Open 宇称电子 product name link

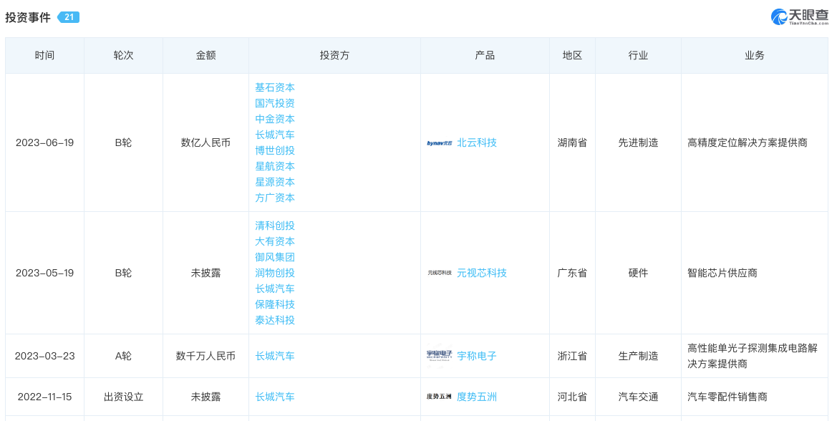pos(477,356)
